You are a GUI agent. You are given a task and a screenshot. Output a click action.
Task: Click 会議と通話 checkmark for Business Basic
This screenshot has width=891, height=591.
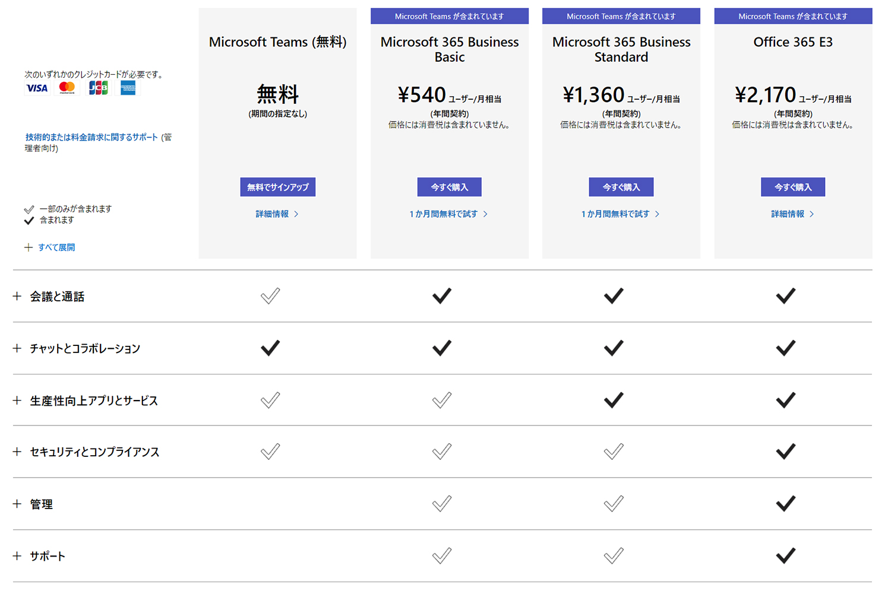[442, 295]
